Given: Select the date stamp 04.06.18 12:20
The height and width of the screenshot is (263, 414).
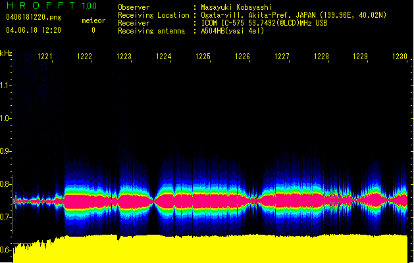Looking at the screenshot, I should 33,30.
